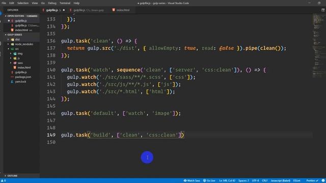Select the node_modules folder icon
This screenshot has width=326, height=183.
pos(12,44)
